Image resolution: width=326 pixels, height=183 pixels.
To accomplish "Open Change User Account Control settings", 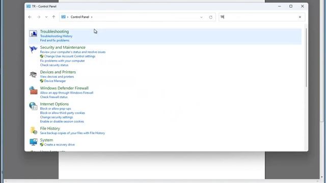I will (70, 56).
